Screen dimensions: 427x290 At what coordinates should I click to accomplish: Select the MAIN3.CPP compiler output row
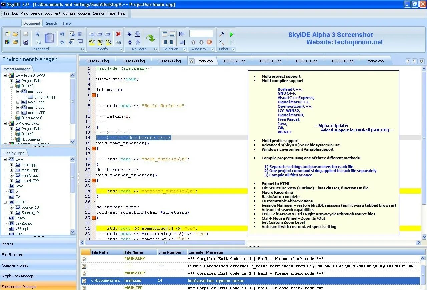point(251,259)
